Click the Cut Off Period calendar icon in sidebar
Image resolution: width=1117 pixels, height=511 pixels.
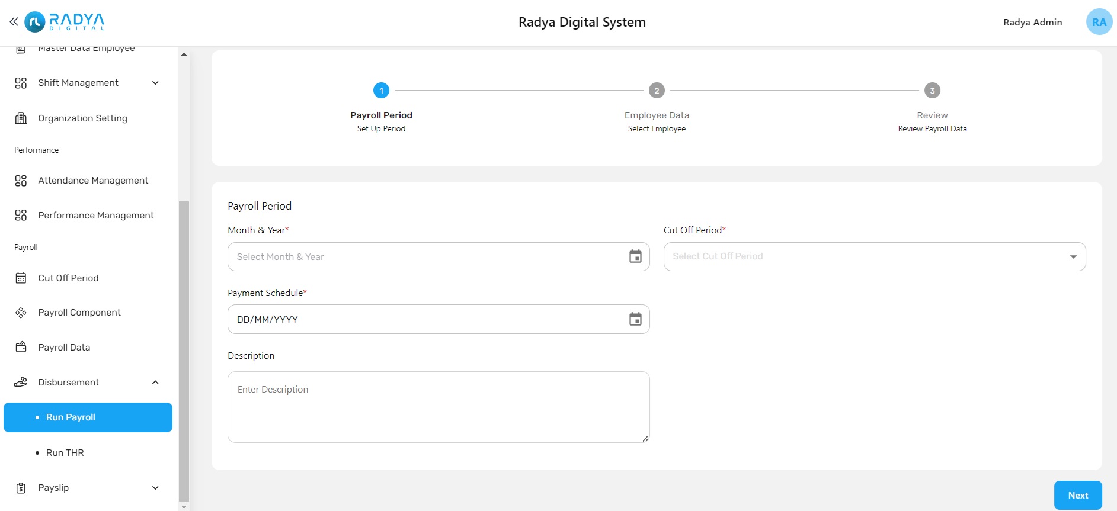point(21,278)
